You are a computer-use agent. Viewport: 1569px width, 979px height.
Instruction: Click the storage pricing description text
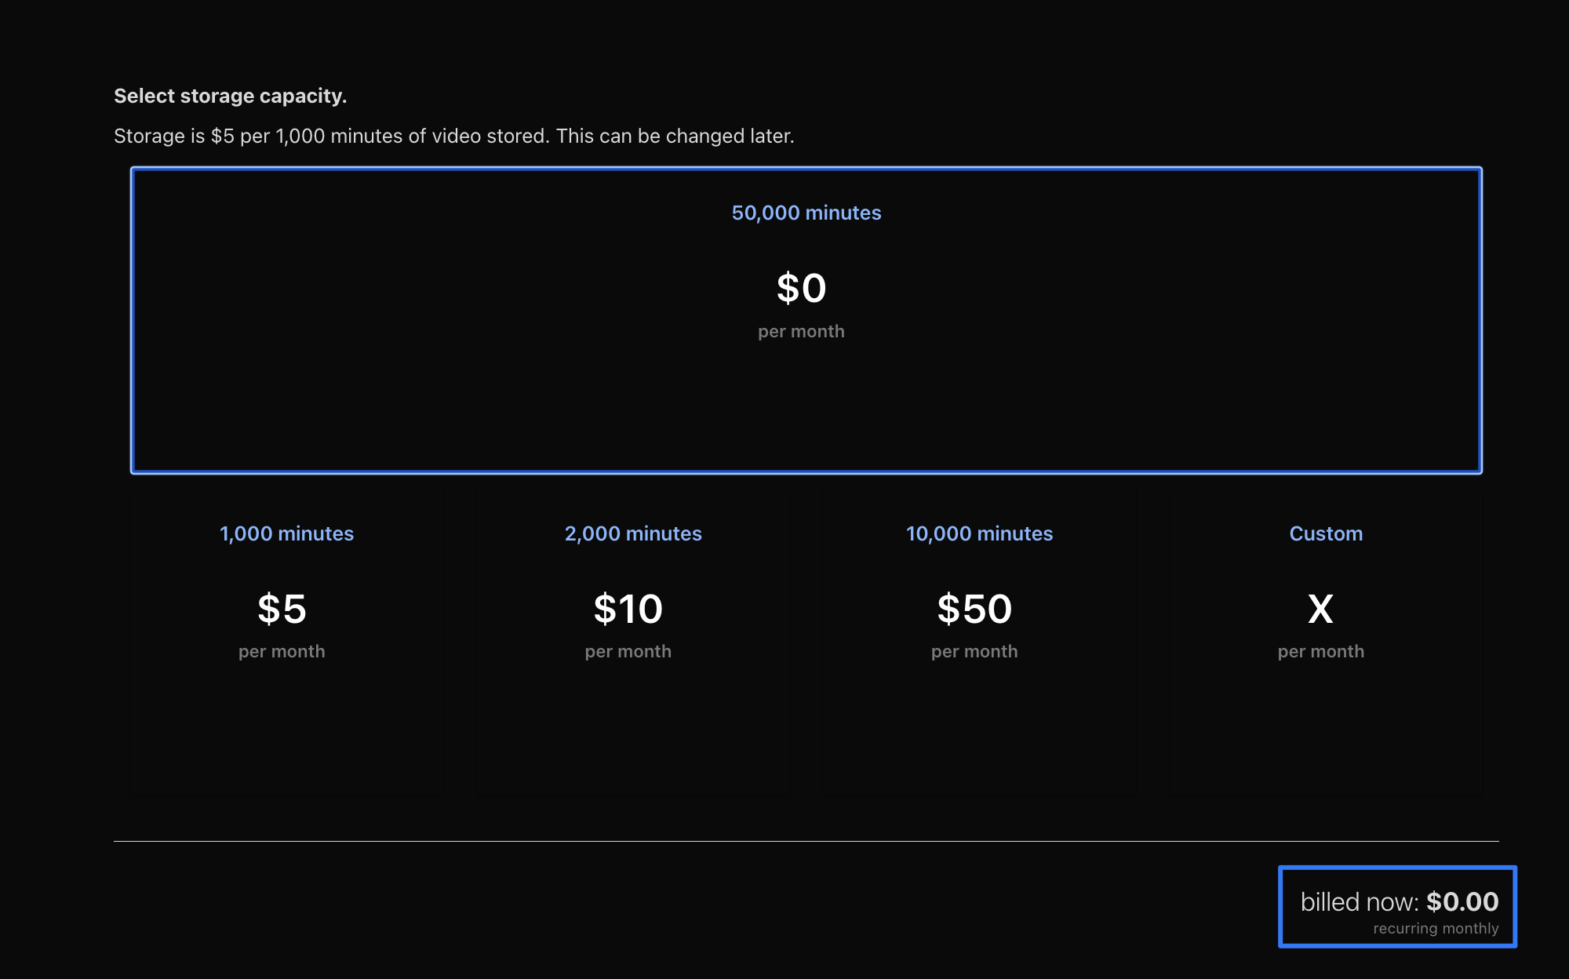coord(453,136)
